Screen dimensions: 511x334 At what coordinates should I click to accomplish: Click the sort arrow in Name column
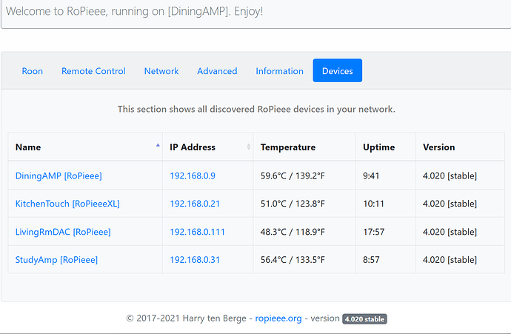158,147
